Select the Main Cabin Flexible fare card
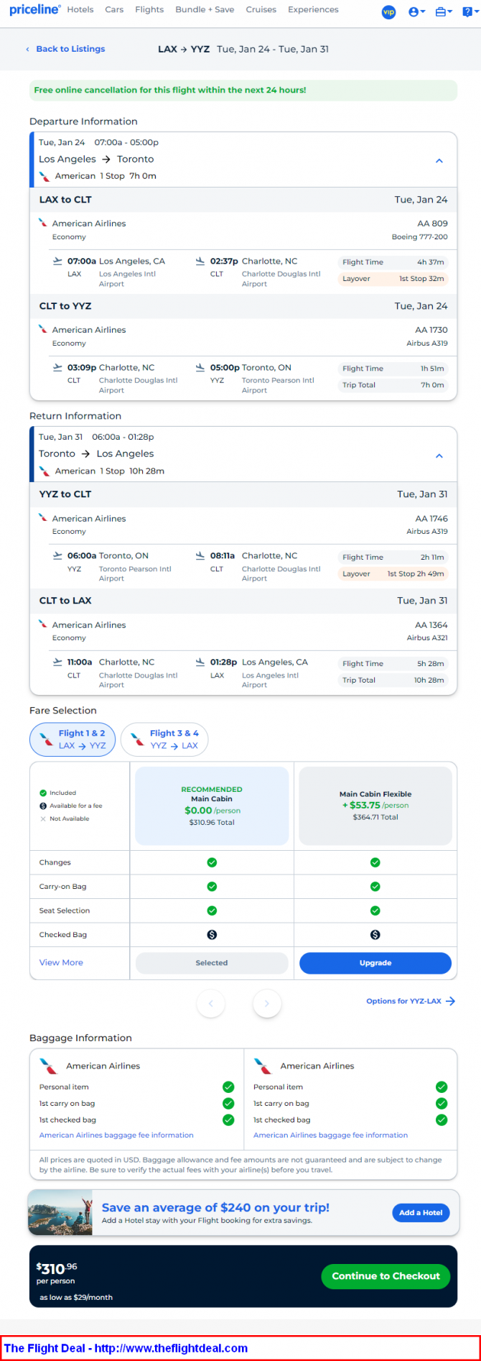The image size is (481, 1361). click(375, 806)
